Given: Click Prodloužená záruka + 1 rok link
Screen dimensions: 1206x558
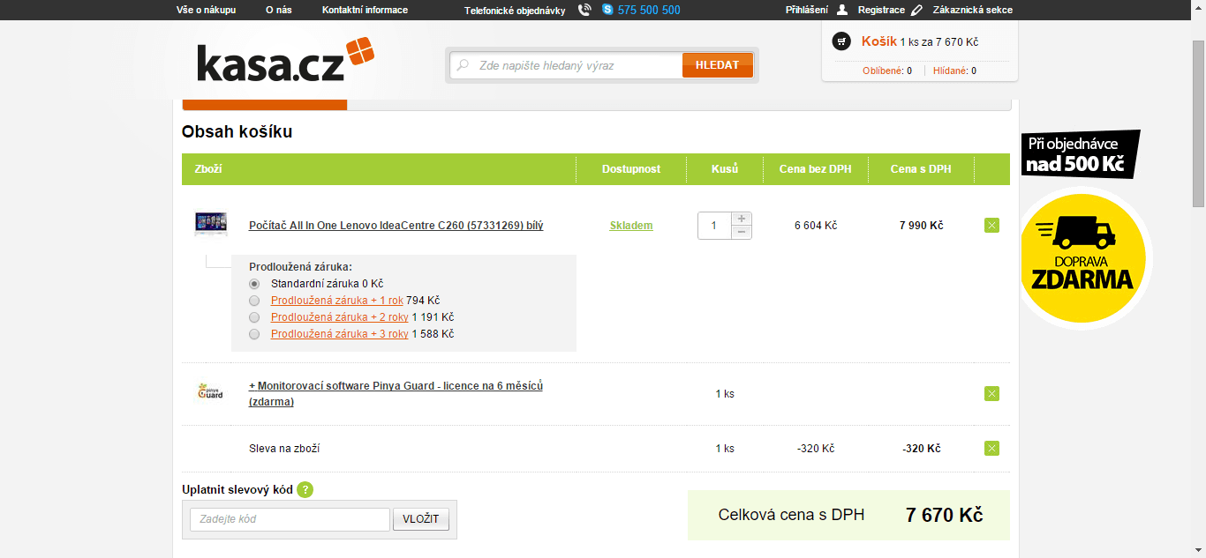Looking at the screenshot, I should point(337,301).
